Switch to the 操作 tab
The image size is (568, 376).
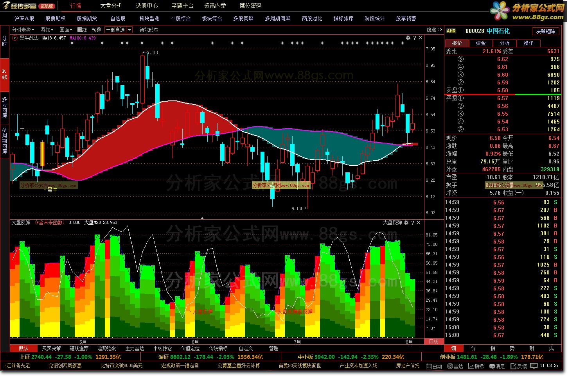click(528, 43)
